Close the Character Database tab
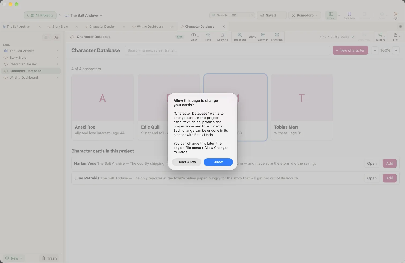Image resolution: width=405 pixels, height=263 pixels. click(224, 27)
